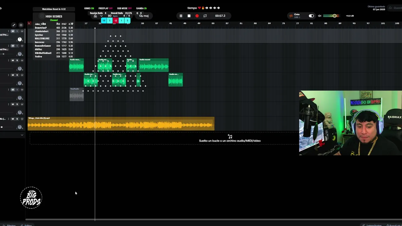Solo the third track
Viewport: 402px width, 226px height.
point(17,60)
